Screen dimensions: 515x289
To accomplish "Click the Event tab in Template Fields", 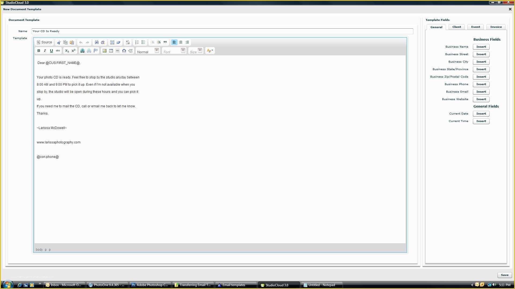I will [476, 27].
